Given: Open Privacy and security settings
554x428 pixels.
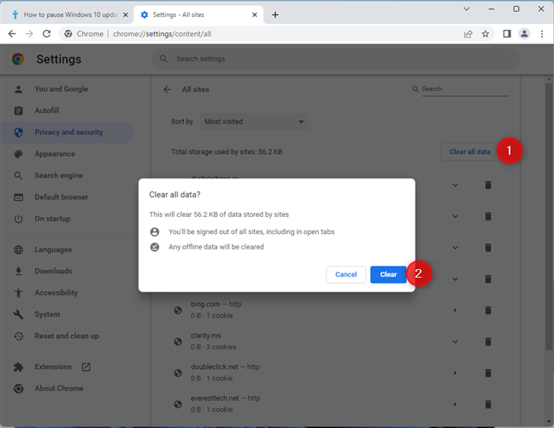Looking at the screenshot, I should tap(68, 132).
